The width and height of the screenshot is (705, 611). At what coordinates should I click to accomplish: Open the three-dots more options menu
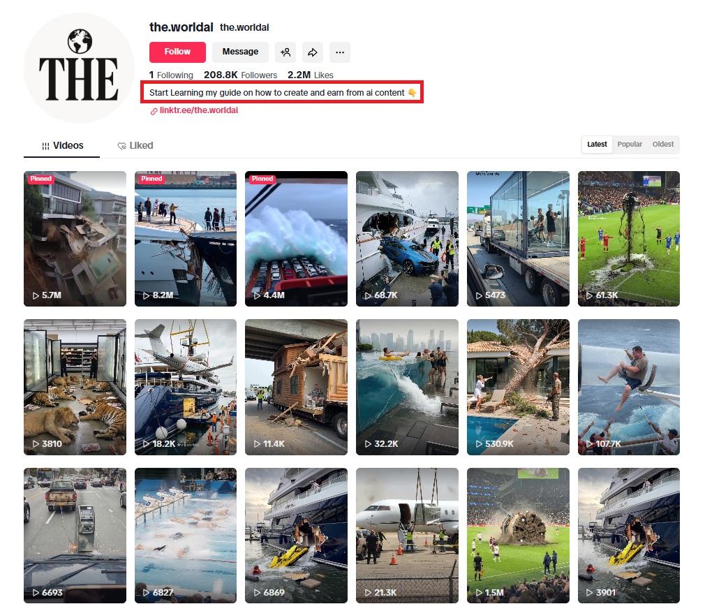tap(340, 52)
